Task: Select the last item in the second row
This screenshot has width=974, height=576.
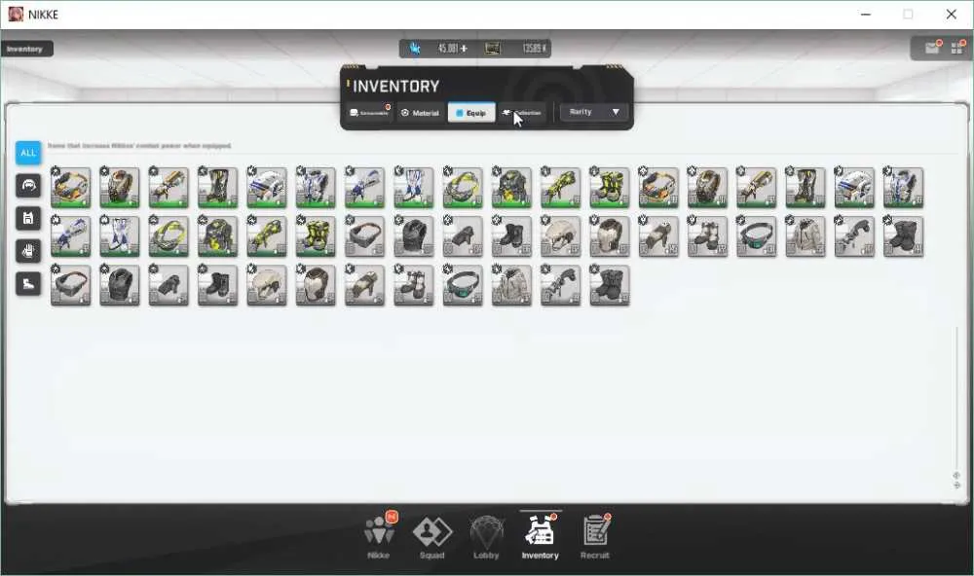Action: (x=903, y=235)
